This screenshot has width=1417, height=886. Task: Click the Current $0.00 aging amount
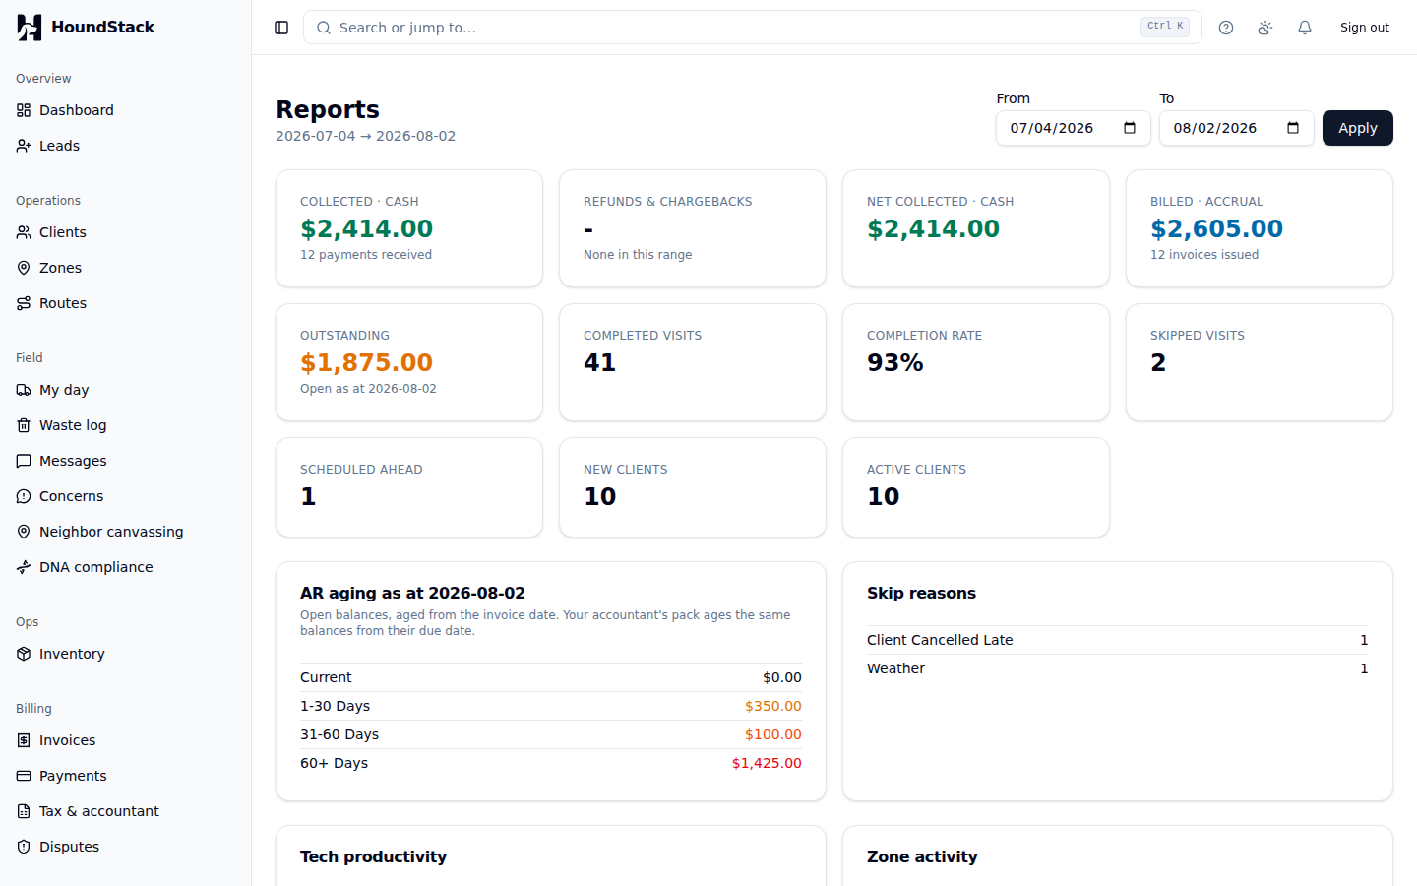(782, 677)
